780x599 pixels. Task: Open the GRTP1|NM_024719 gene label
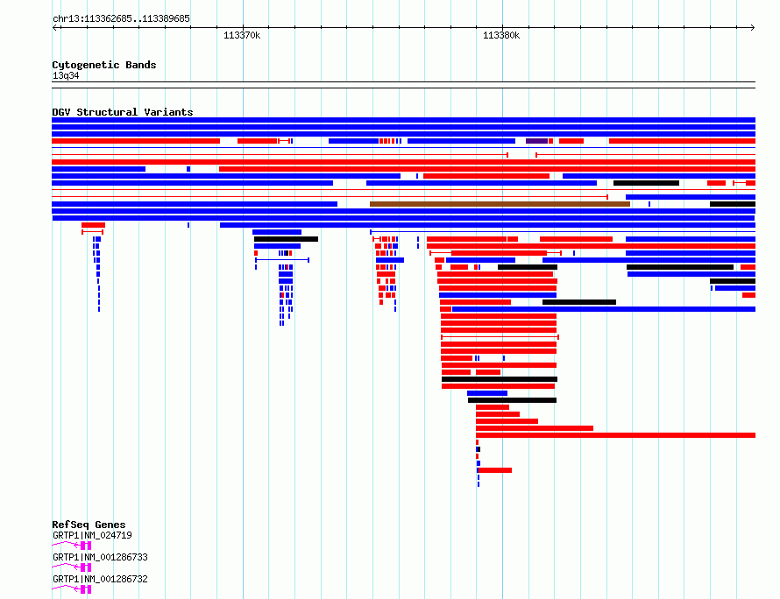point(92,535)
